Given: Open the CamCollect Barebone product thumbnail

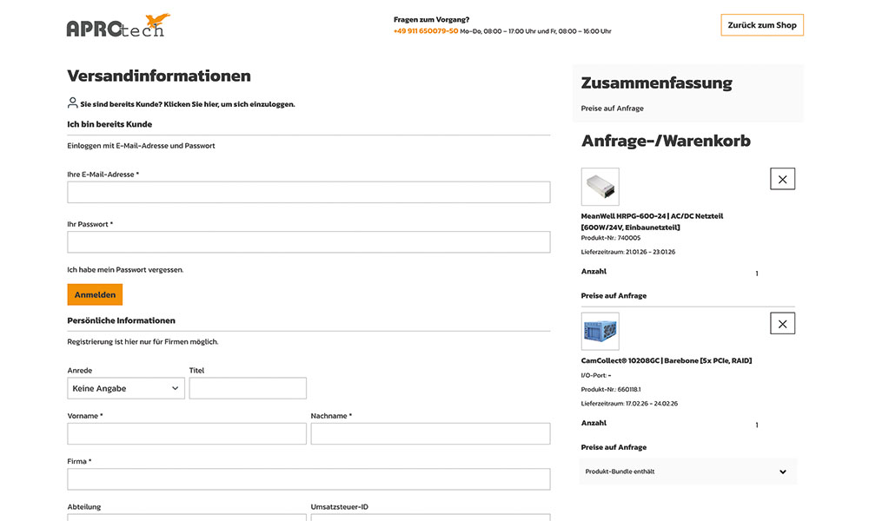Looking at the screenshot, I should coord(600,331).
